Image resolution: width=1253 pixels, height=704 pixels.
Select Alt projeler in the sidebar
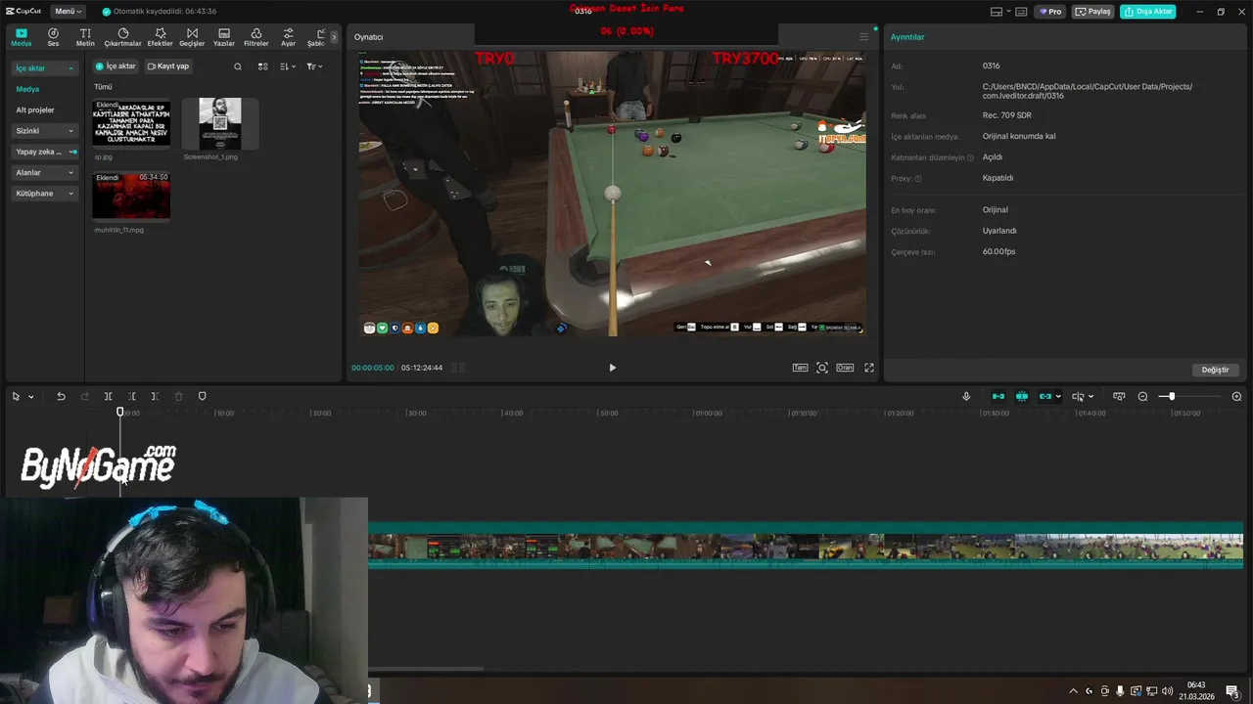pyautogui.click(x=35, y=110)
